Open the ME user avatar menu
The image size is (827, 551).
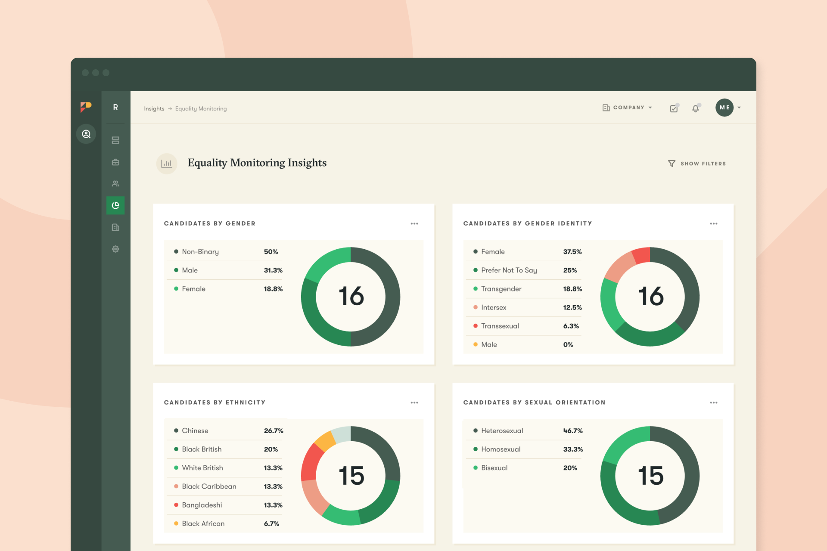click(724, 108)
